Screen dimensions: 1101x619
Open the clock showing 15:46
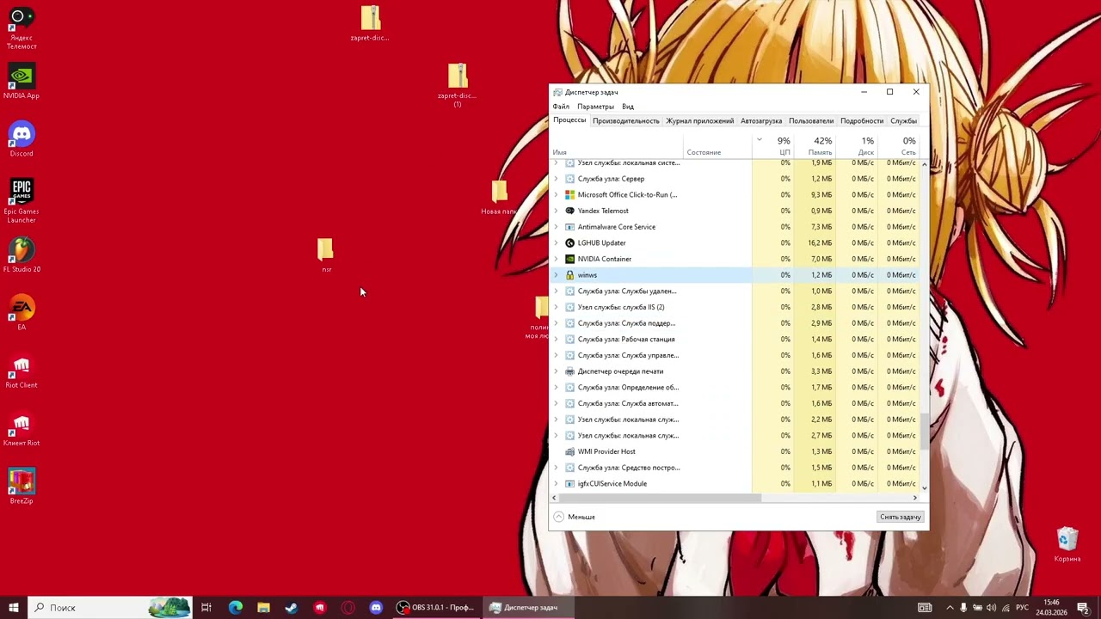click(1051, 608)
